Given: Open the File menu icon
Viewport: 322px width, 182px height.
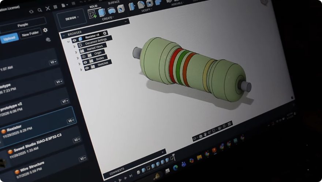Looking at the screenshot, I should [x=63, y=5].
